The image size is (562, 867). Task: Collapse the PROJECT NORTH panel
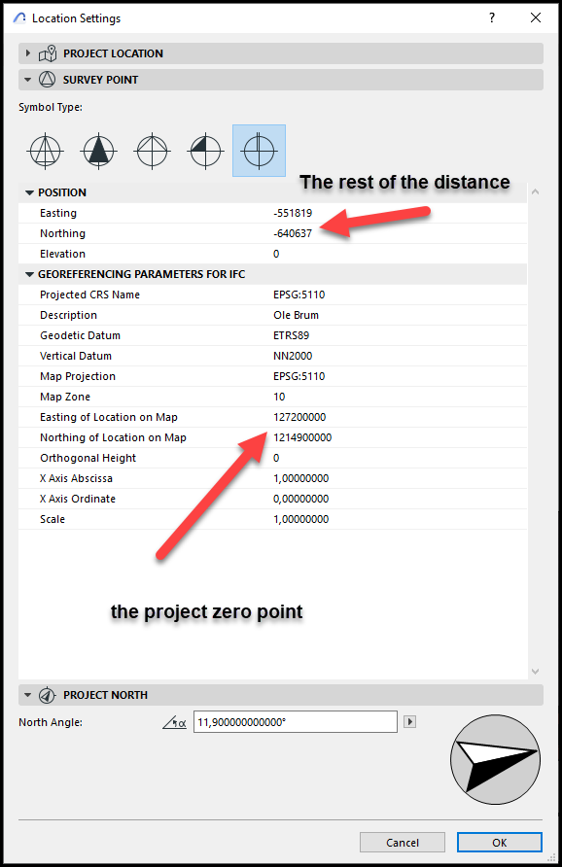tap(27, 695)
